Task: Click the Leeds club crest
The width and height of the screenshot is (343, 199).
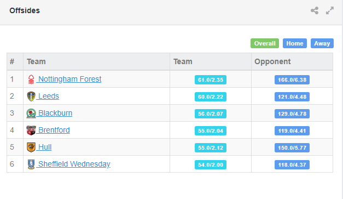Action: [x=31, y=96]
